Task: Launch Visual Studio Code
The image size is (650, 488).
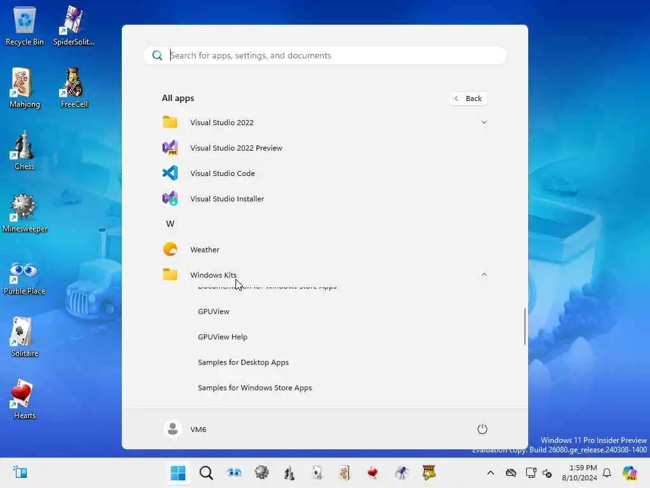Action: pos(324,173)
